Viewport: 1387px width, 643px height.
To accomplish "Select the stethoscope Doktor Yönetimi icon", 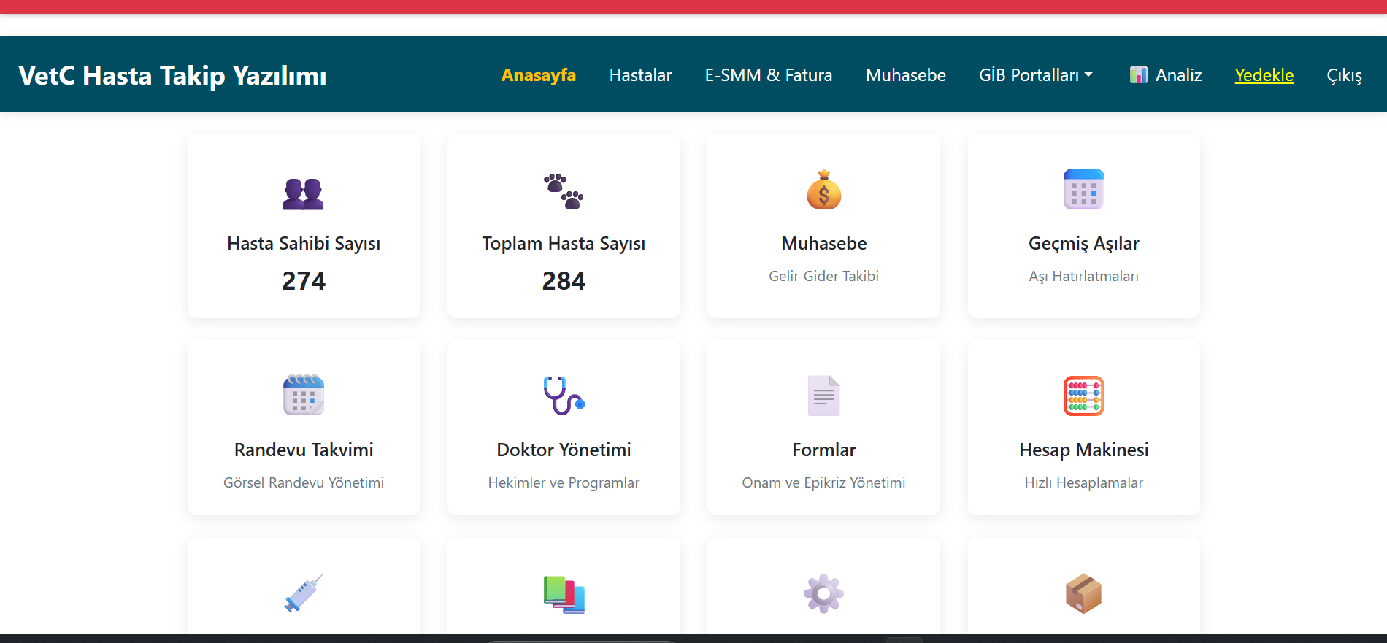I will (564, 395).
